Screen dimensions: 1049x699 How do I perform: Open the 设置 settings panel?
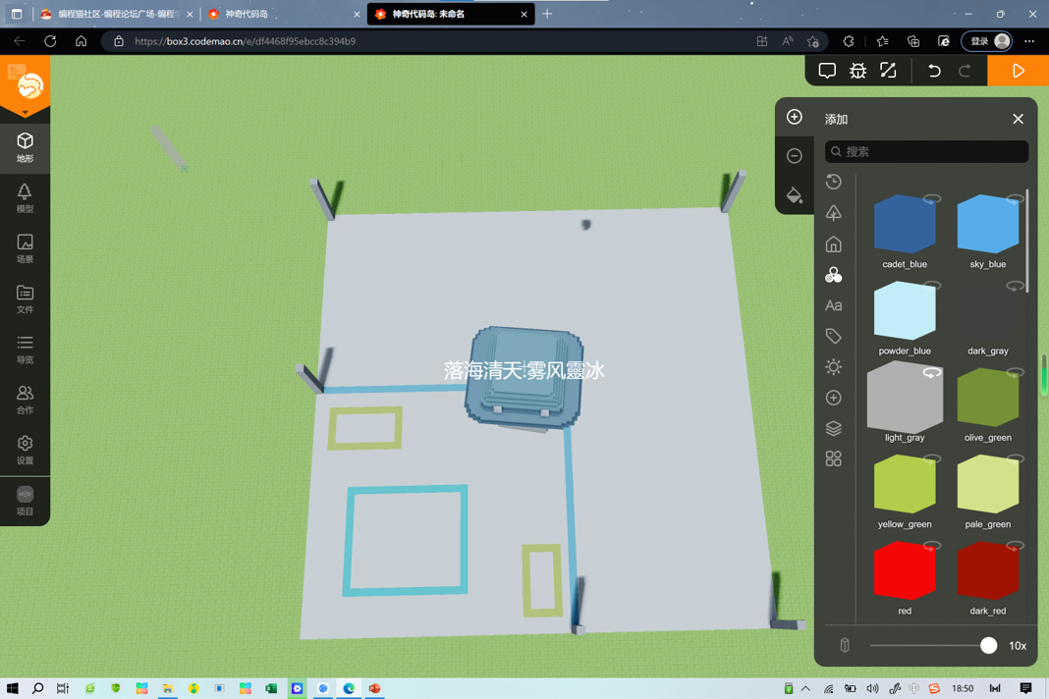click(x=25, y=450)
